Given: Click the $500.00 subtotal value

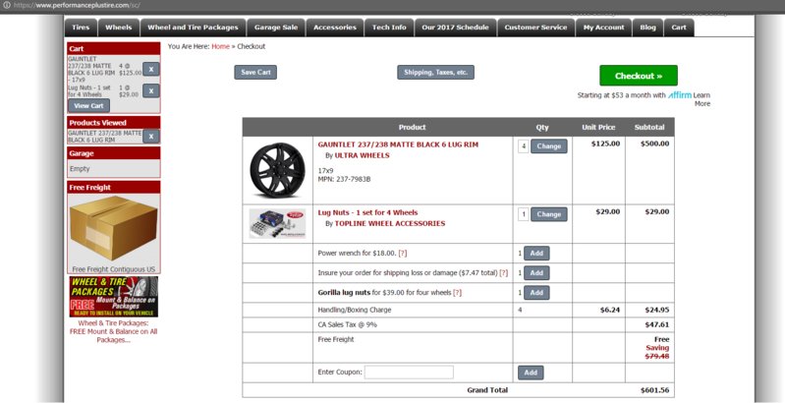Looking at the screenshot, I should click(x=655, y=144).
